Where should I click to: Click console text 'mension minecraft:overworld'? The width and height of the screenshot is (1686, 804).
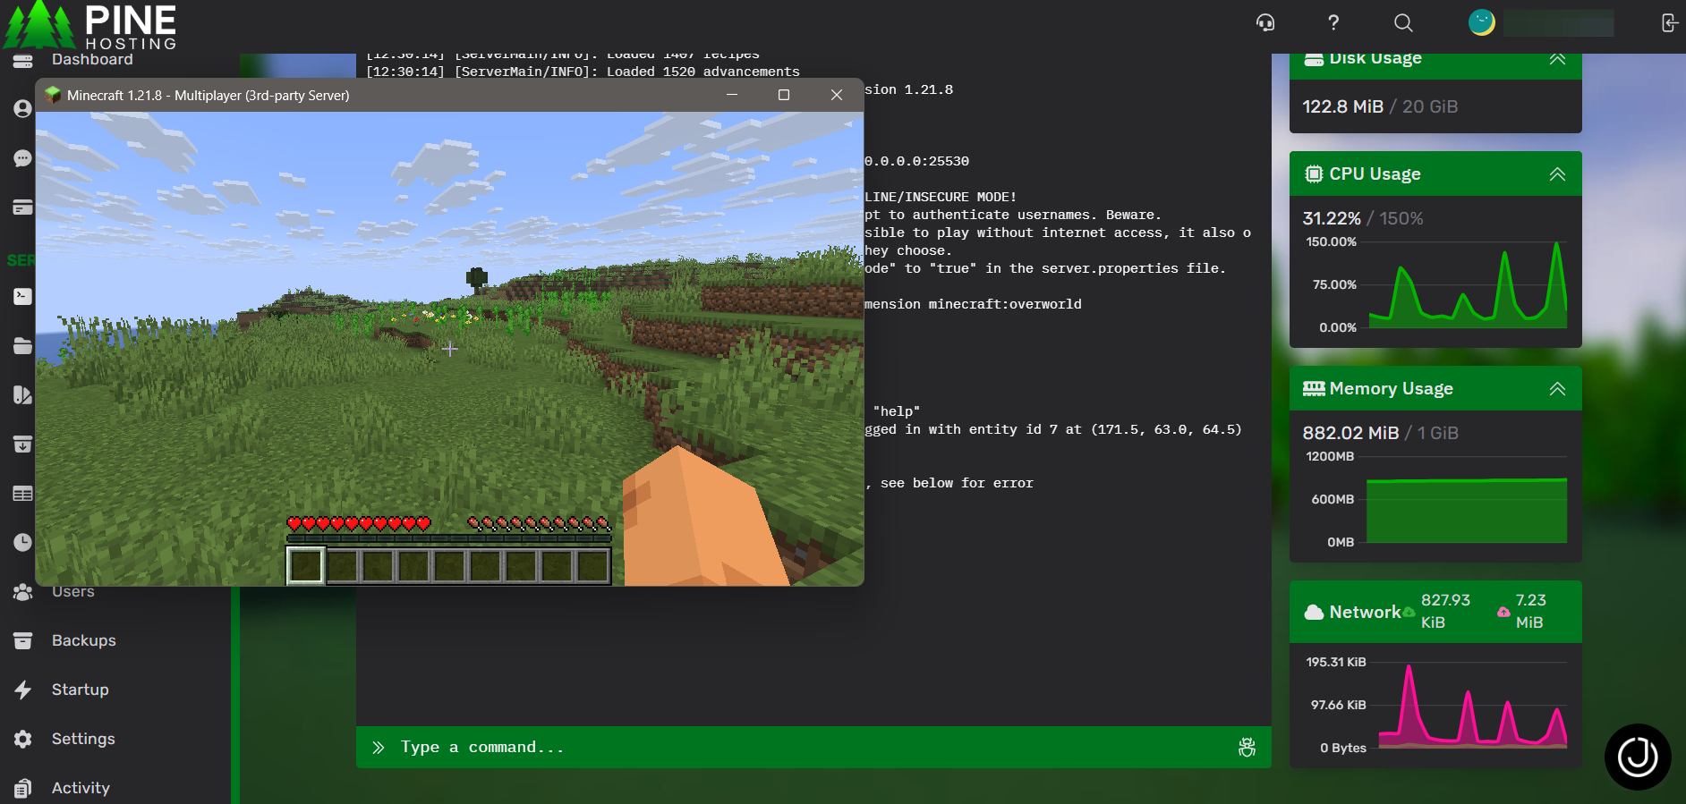(x=973, y=304)
